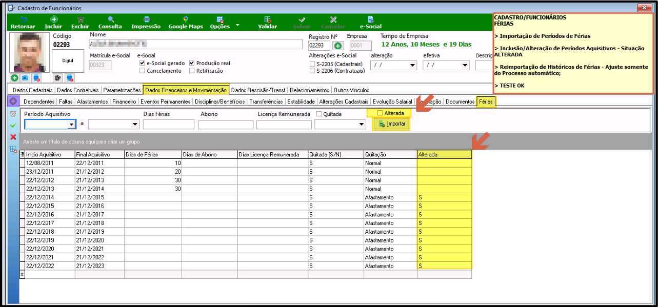Open Google Maps from toolbar
This screenshot has height=307, width=658.
pyautogui.click(x=186, y=23)
